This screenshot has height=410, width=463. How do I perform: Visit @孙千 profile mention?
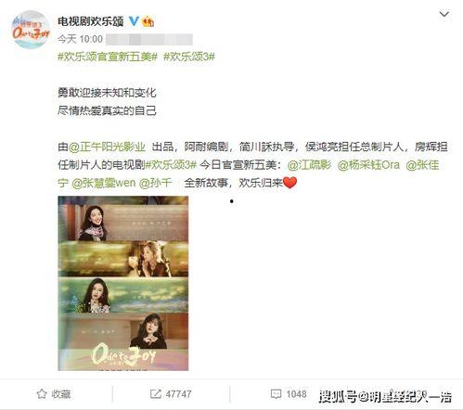point(155,183)
